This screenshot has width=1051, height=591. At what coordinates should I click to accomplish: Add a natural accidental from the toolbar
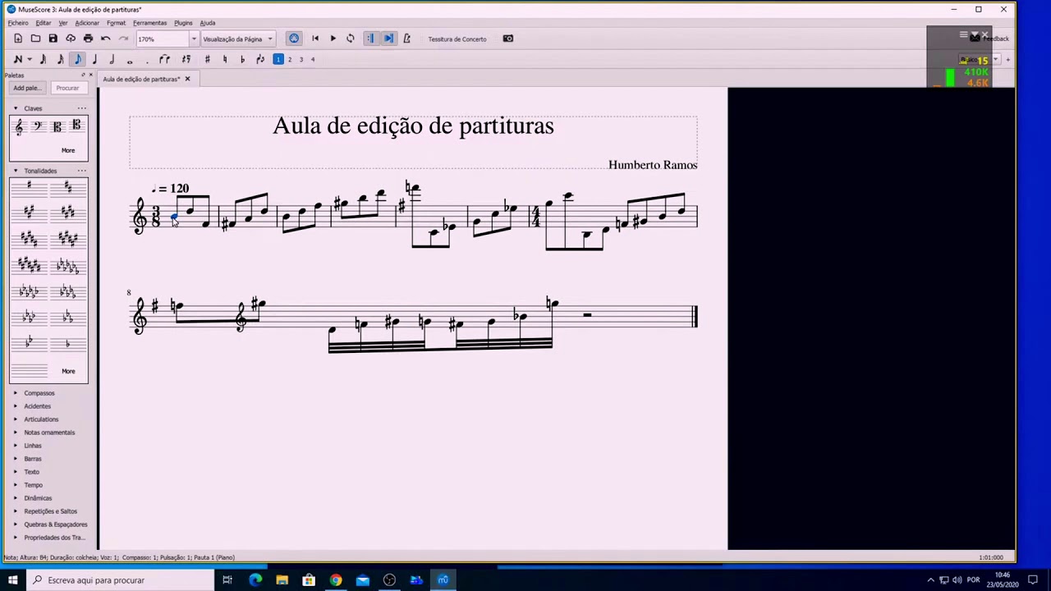tap(225, 59)
